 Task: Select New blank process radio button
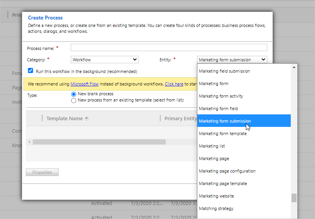click(73, 94)
